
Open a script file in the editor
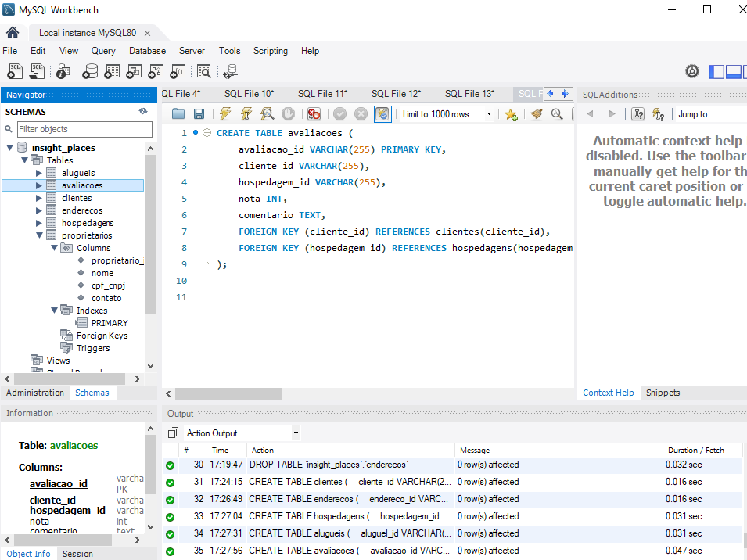coord(178,114)
